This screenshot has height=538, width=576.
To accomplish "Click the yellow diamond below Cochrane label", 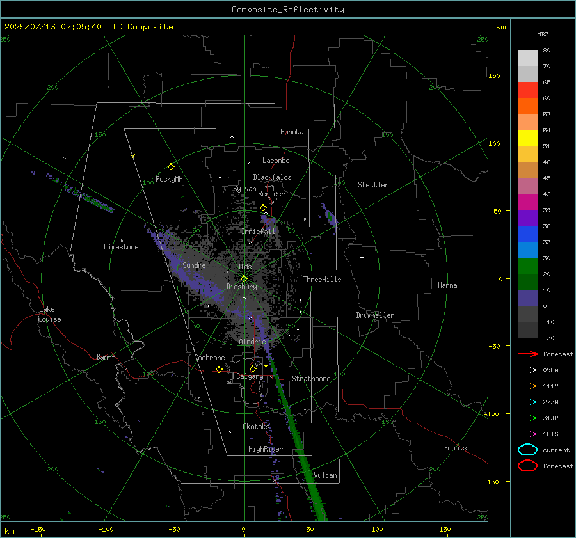I will coord(219,369).
